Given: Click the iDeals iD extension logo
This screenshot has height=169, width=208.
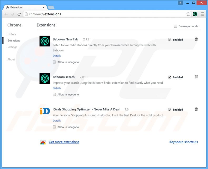Looking at the screenshot, I should click(45, 111).
